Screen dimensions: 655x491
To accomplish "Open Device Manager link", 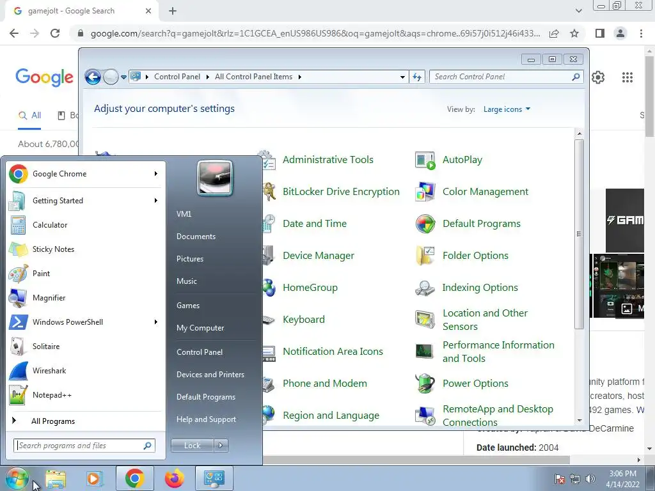I will click(319, 256).
